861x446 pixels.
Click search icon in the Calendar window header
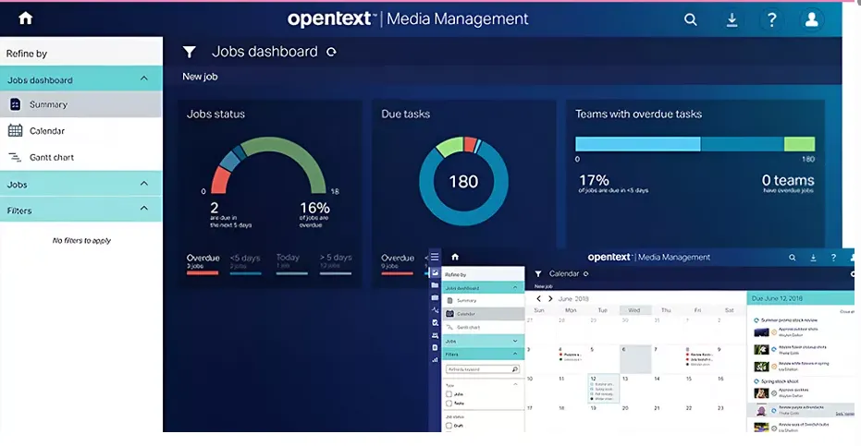792,258
